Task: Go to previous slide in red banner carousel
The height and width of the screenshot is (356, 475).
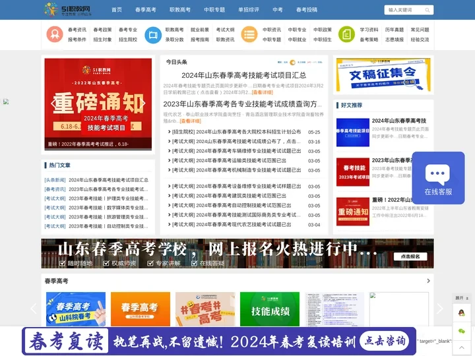Action: tap(53, 104)
